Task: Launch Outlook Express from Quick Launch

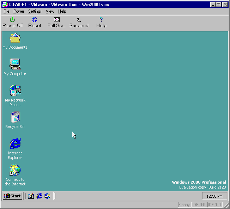Action: point(47,196)
